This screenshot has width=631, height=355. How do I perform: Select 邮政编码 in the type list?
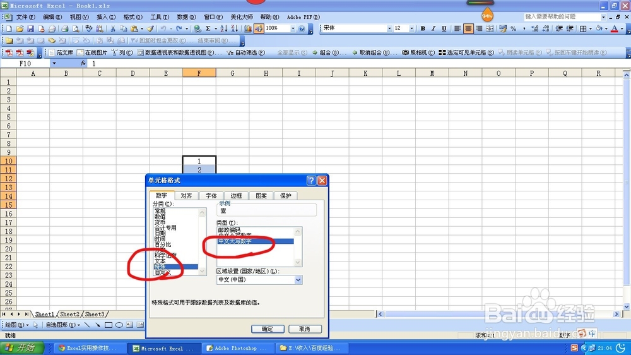tap(230, 230)
